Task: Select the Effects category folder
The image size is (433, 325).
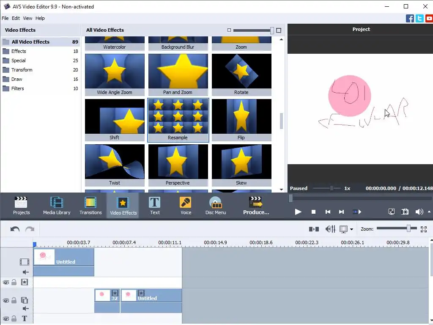Action: (x=41, y=51)
